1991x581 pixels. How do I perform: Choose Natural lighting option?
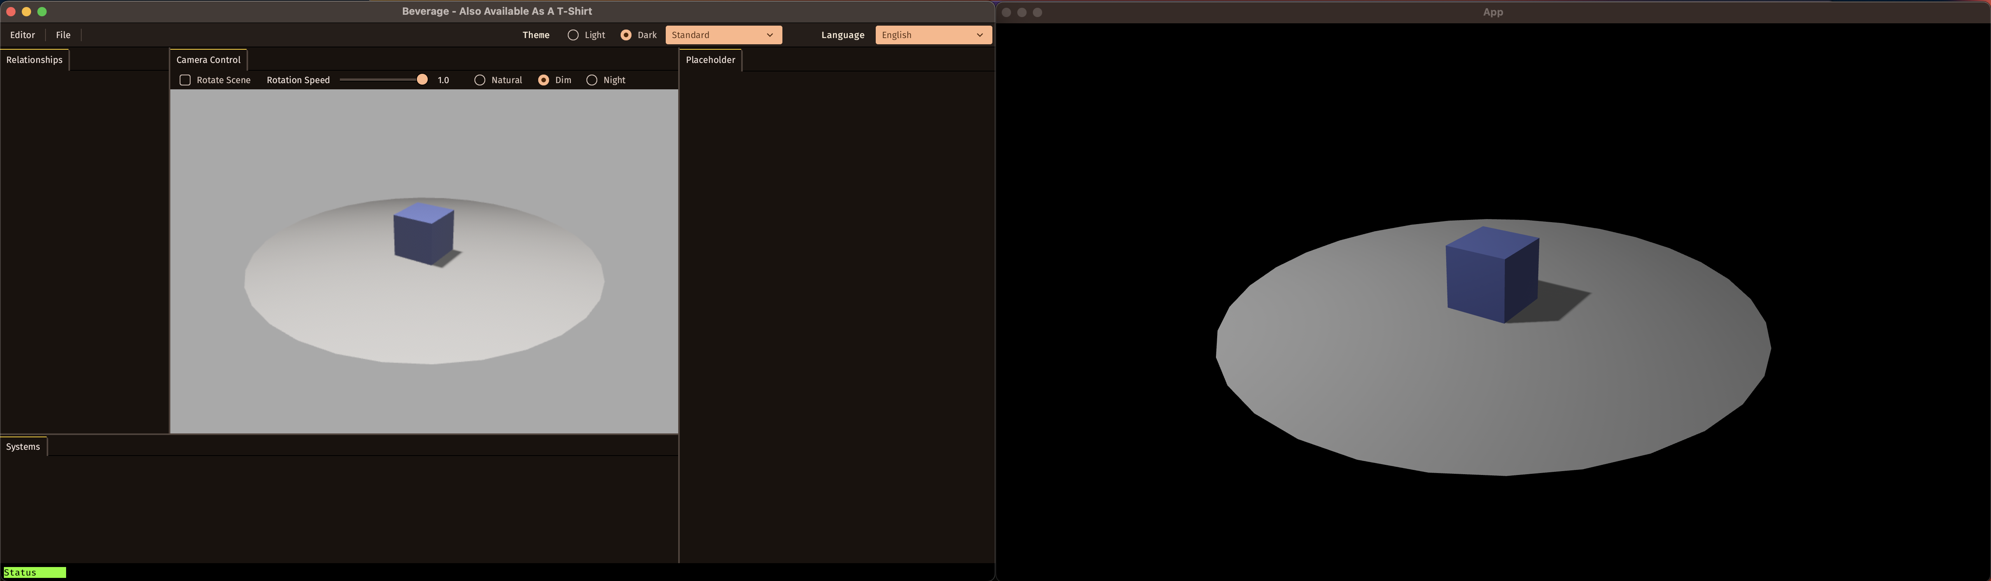pyautogui.click(x=480, y=80)
